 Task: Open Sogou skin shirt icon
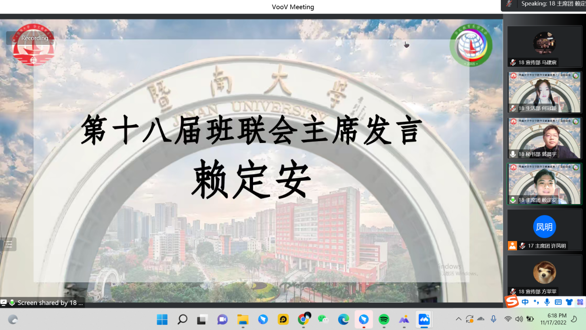pos(569,302)
